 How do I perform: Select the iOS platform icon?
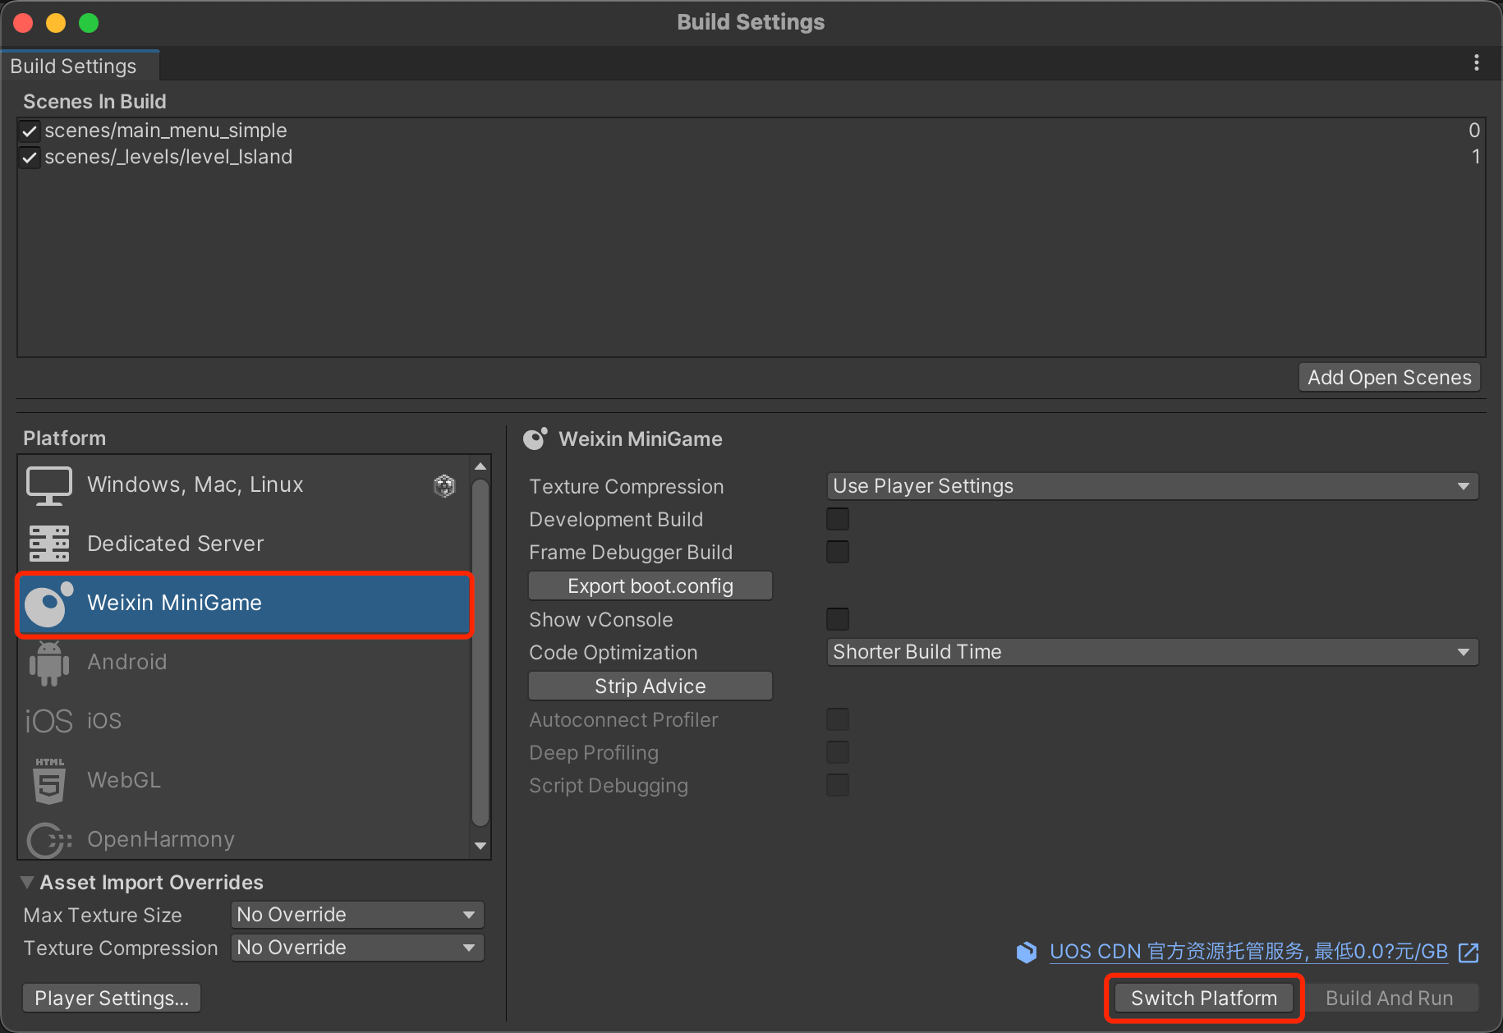pyautogui.click(x=48, y=721)
